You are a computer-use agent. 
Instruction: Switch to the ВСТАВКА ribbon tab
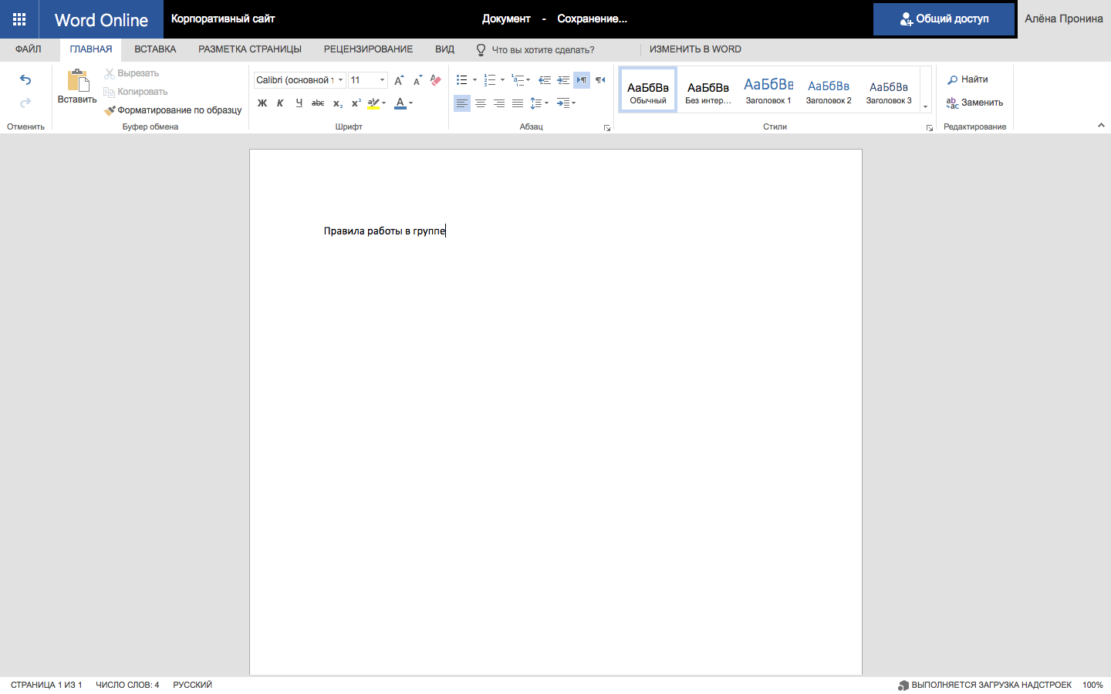[x=154, y=49]
